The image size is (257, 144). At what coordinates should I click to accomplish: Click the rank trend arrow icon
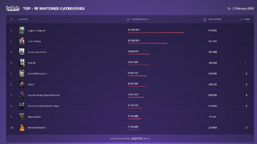[241, 19]
